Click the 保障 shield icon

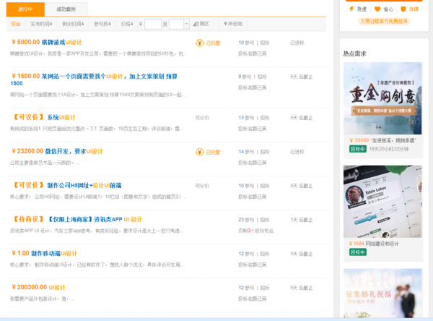(x=402, y=9)
